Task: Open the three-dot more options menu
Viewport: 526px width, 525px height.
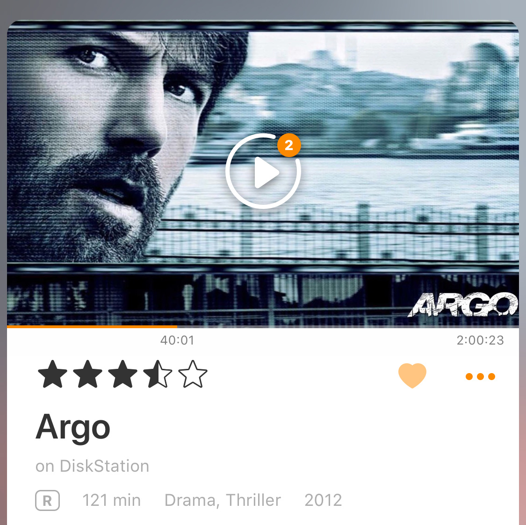Action: [480, 376]
